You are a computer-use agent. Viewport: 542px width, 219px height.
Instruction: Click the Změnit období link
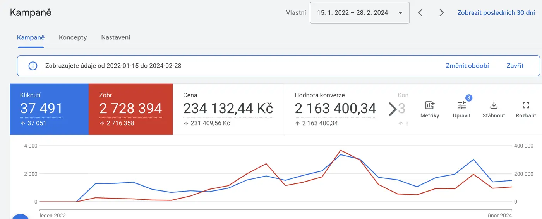467,66
